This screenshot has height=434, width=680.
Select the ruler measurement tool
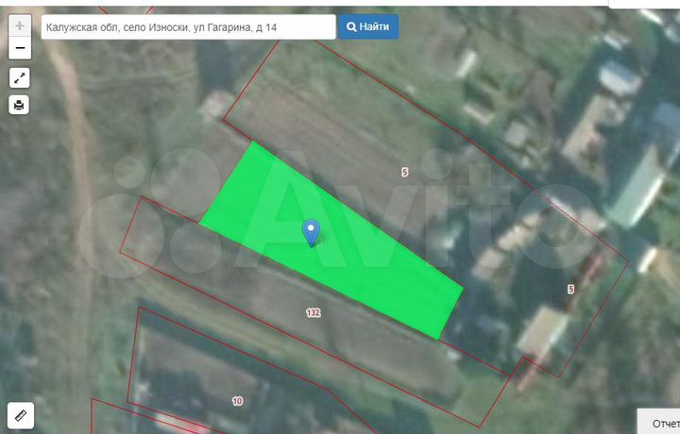(20, 413)
